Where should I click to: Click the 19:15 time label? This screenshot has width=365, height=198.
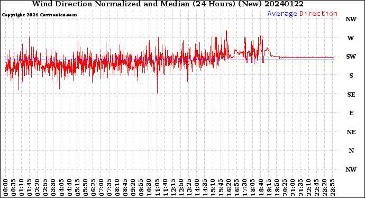[269, 187]
